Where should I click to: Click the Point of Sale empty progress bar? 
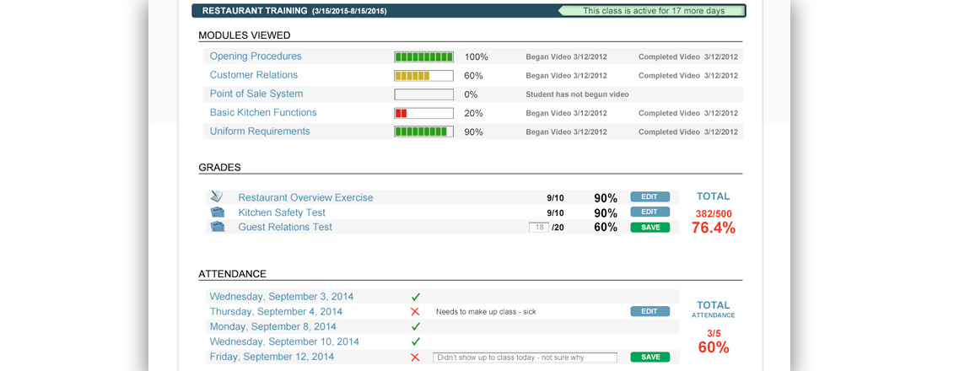(424, 95)
